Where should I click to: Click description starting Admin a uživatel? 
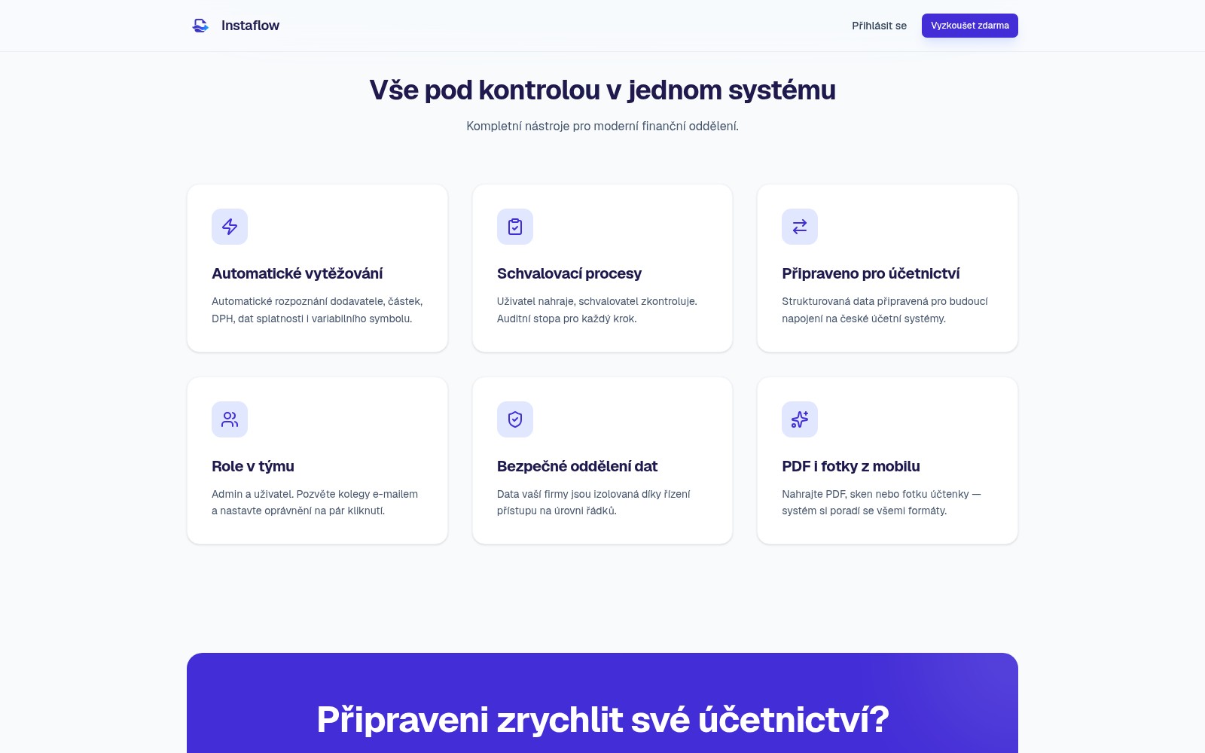[315, 502]
